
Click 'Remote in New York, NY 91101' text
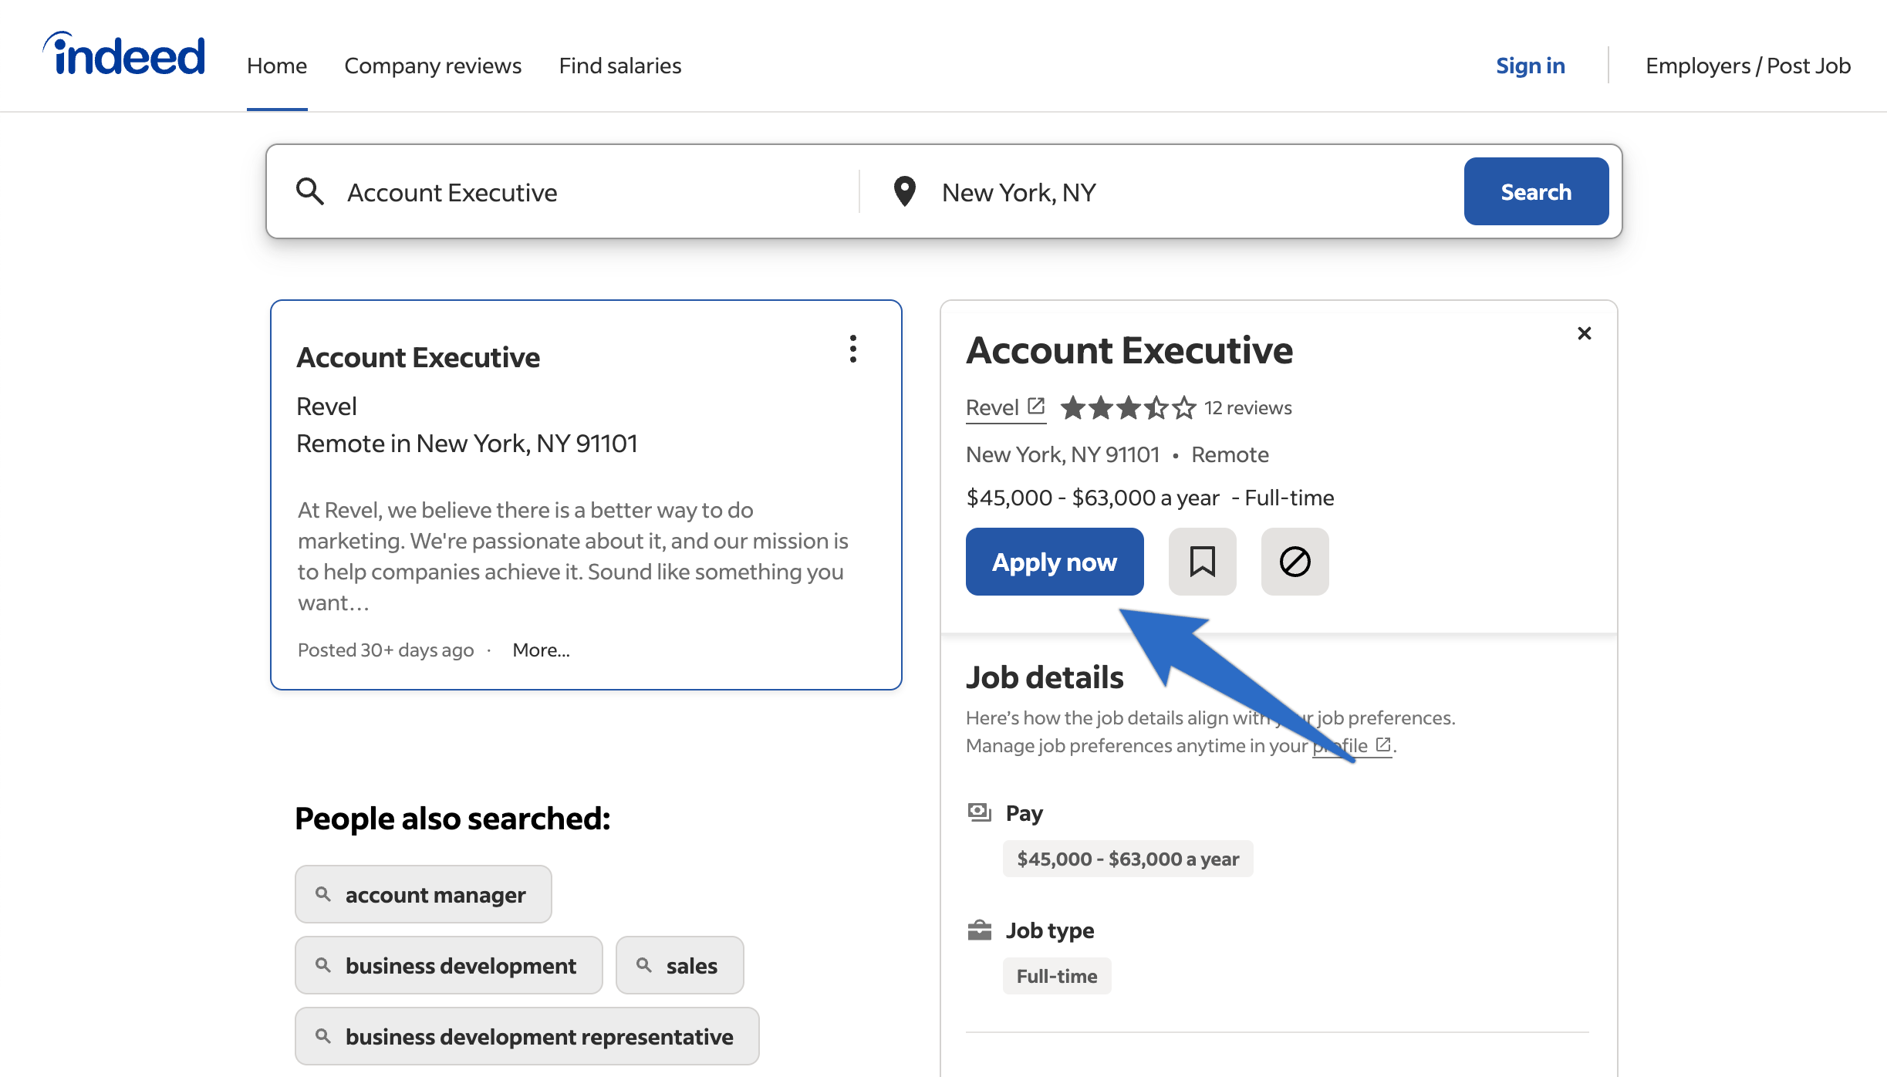tap(467, 444)
